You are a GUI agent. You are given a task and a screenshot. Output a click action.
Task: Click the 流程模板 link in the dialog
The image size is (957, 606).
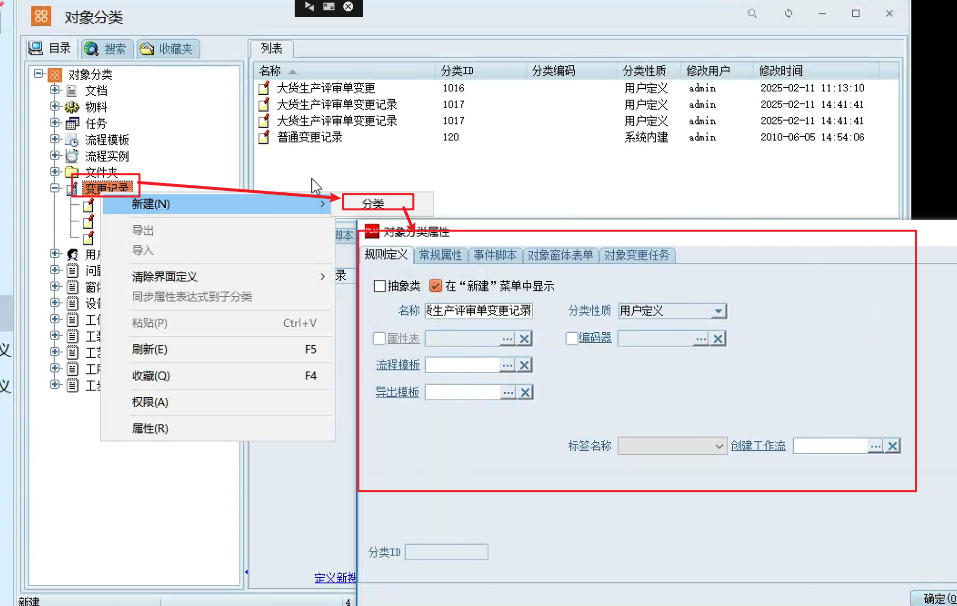click(x=398, y=365)
